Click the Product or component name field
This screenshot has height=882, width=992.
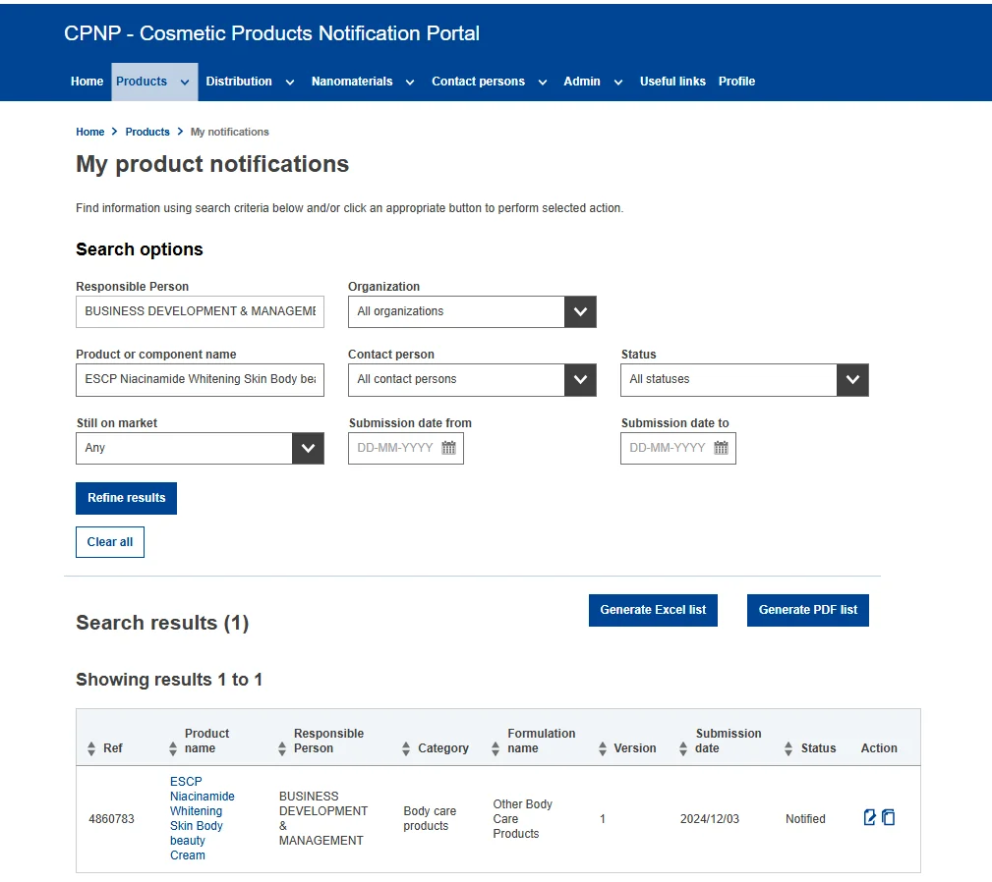tap(200, 379)
